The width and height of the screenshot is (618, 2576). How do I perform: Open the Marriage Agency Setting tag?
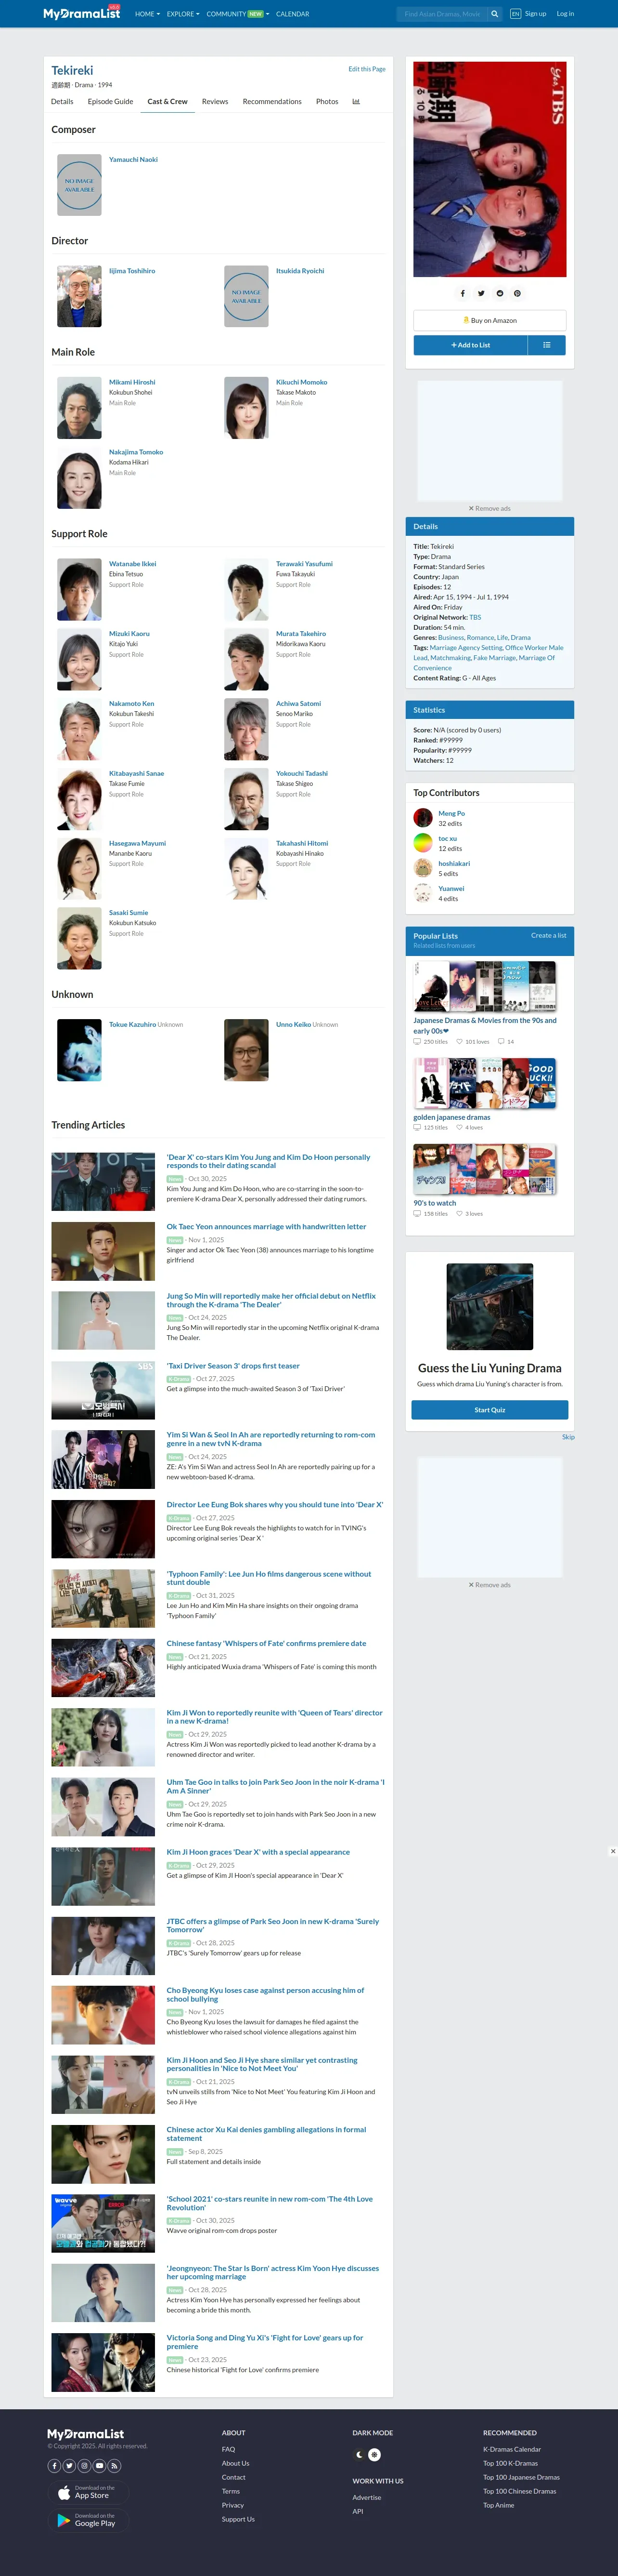(x=466, y=648)
